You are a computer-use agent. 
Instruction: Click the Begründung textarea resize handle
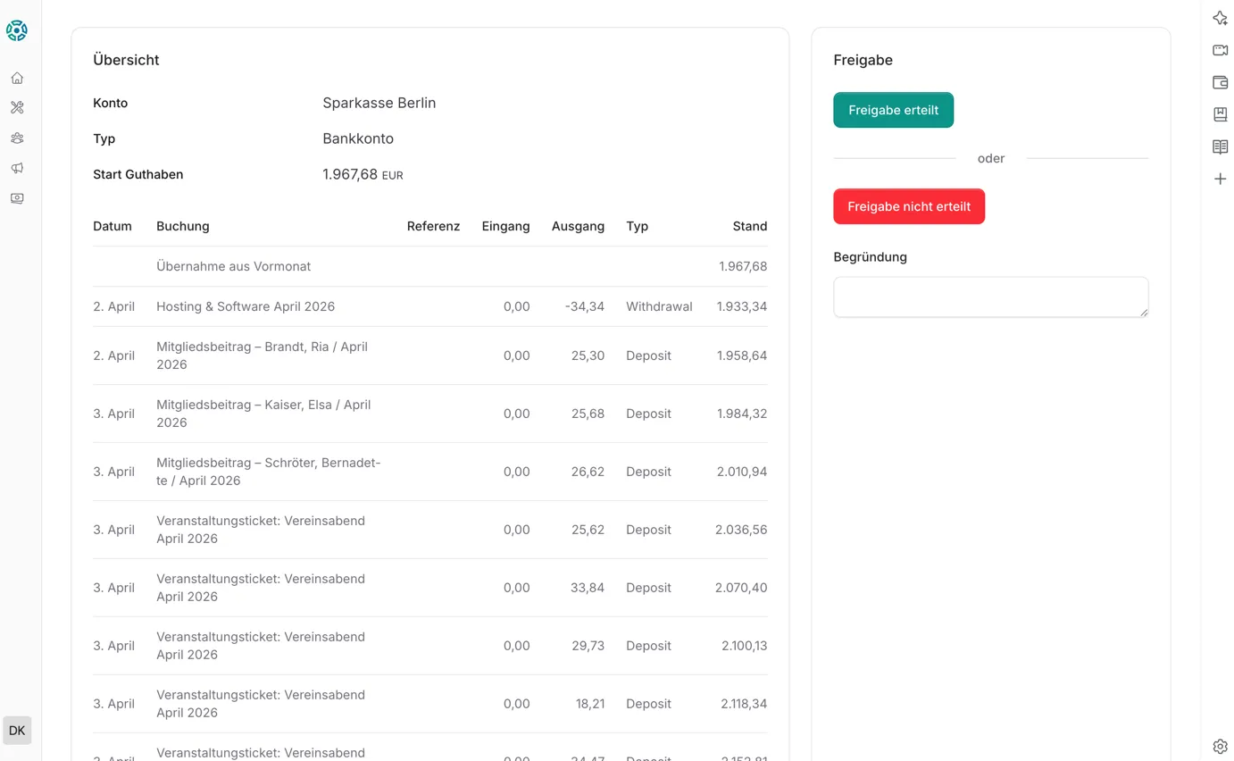point(1143,312)
